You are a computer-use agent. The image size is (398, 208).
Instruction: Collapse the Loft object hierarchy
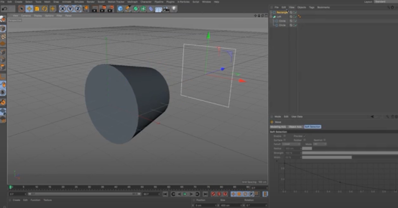pyautogui.click(x=271, y=16)
